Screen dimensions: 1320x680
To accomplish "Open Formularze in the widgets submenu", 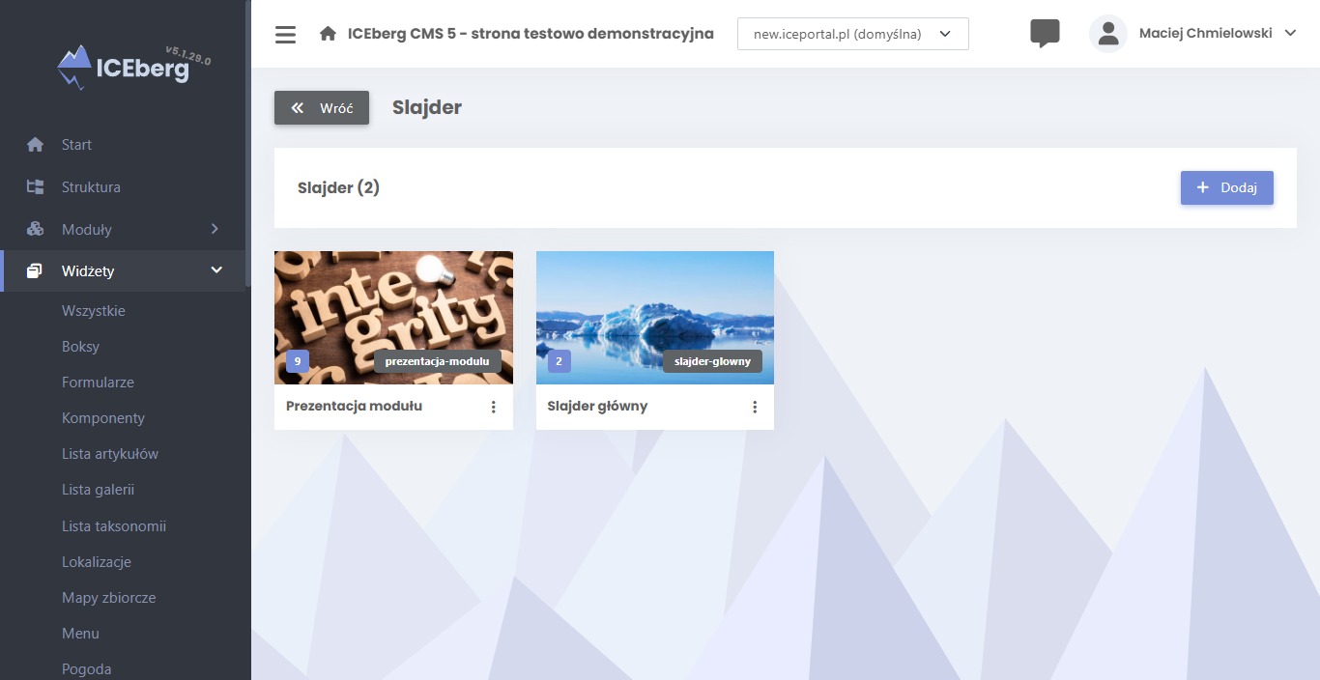I will tap(98, 382).
